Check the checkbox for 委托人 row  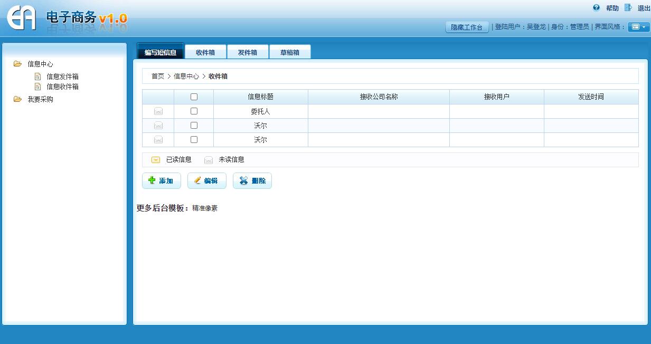pyautogui.click(x=194, y=111)
